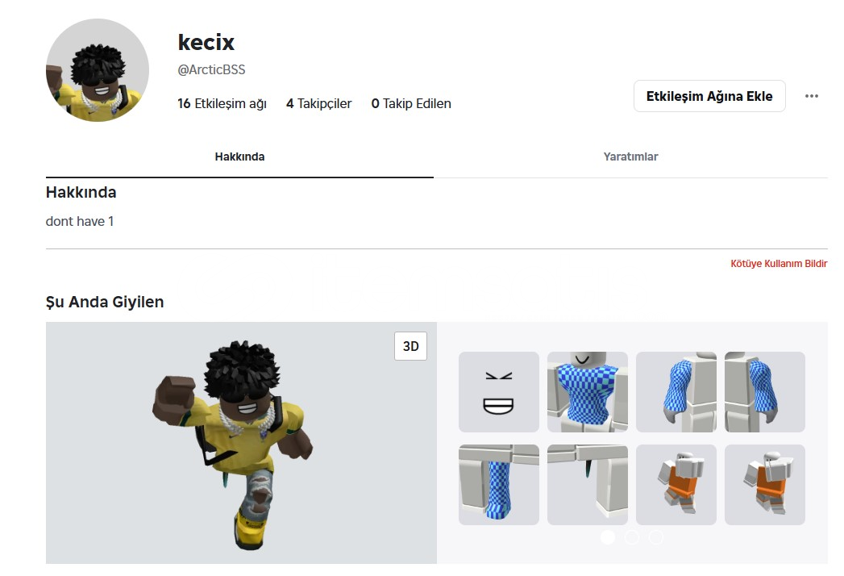The image size is (844, 576).
Task: Open the 16 Etkileşim ağı connections list
Action: point(222,103)
